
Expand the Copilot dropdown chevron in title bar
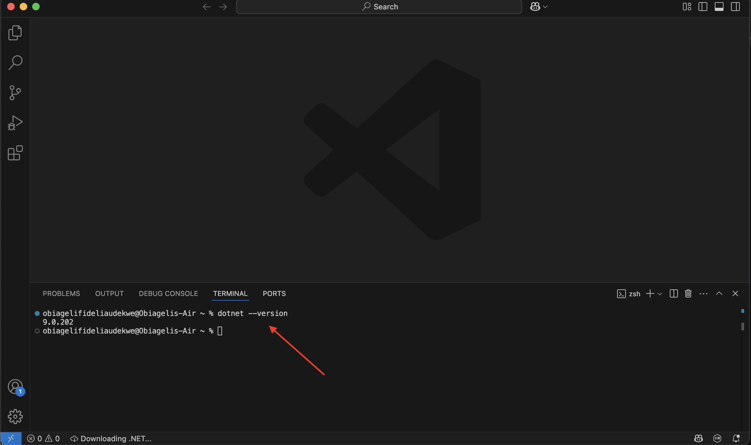[545, 7]
